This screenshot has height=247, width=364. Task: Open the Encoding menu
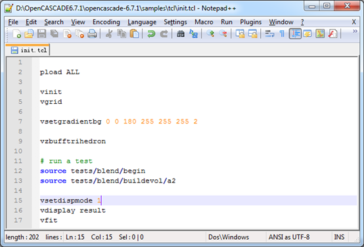(x=106, y=22)
